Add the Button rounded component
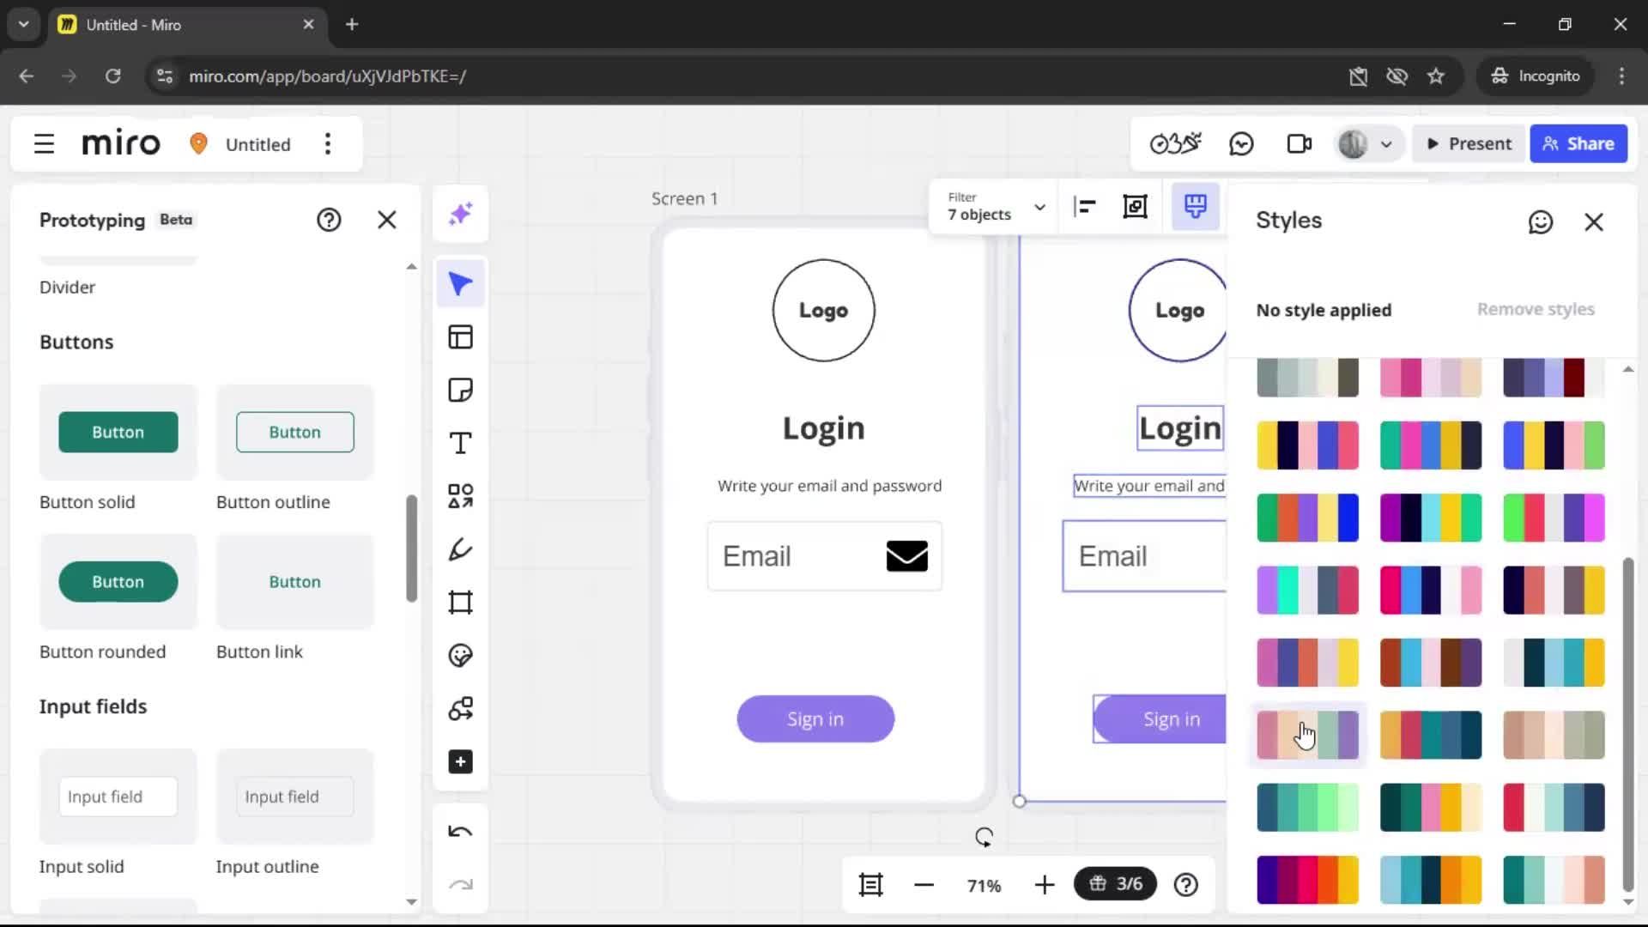Screen dimensions: 1648x927 click(x=118, y=582)
